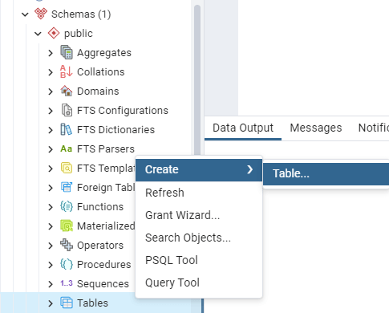389x313 pixels.
Task: Click the Functions braces icon
Action: point(67,206)
